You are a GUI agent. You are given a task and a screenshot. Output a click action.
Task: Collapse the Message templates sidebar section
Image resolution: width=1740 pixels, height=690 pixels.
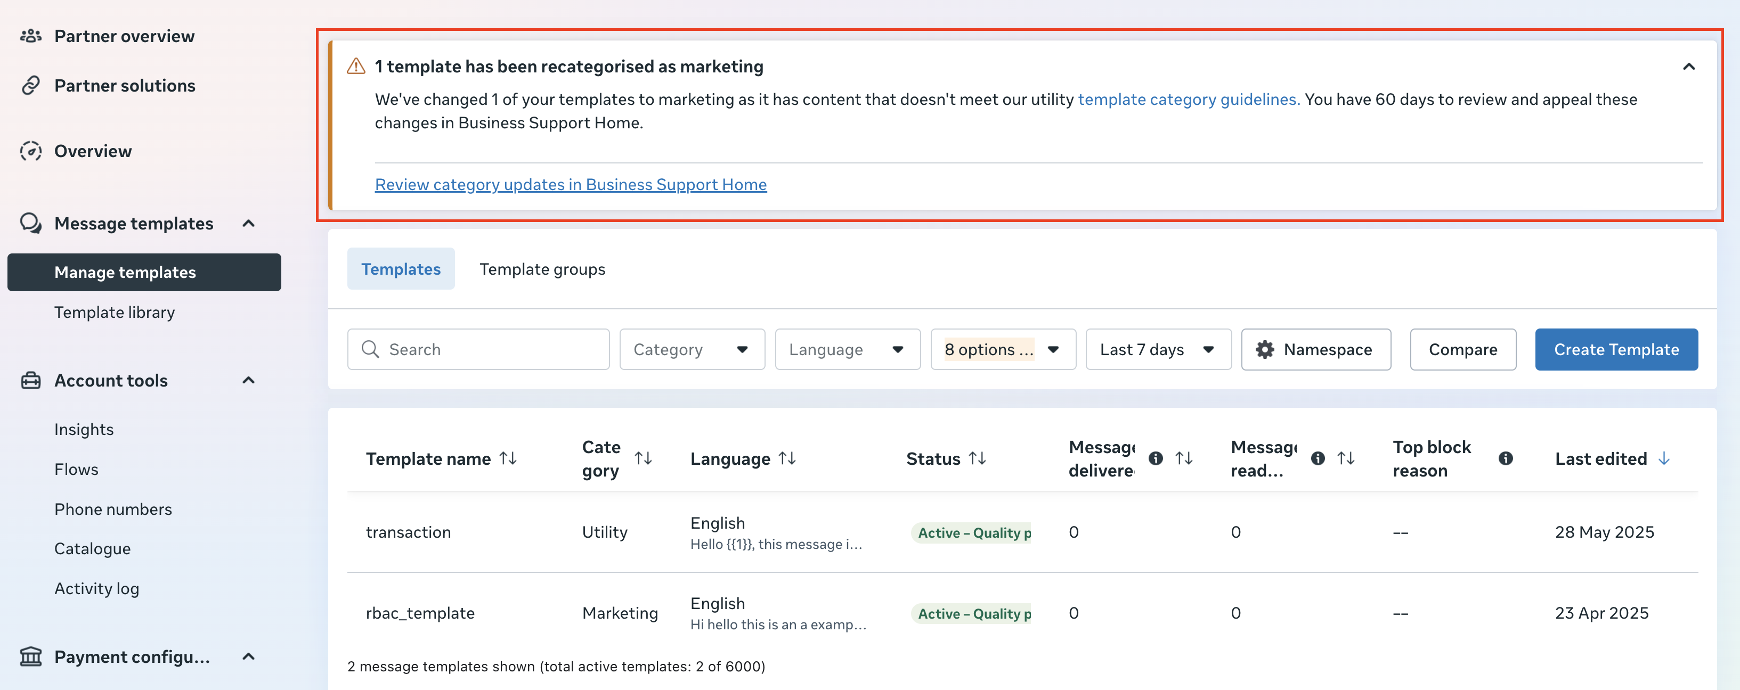tap(249, 224)
